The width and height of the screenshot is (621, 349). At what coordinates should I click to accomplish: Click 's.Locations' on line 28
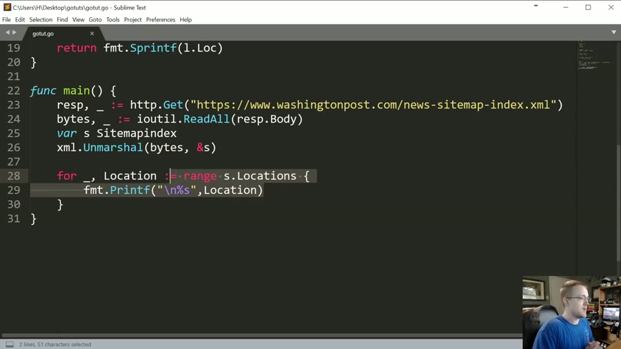[x=260, y=176]
